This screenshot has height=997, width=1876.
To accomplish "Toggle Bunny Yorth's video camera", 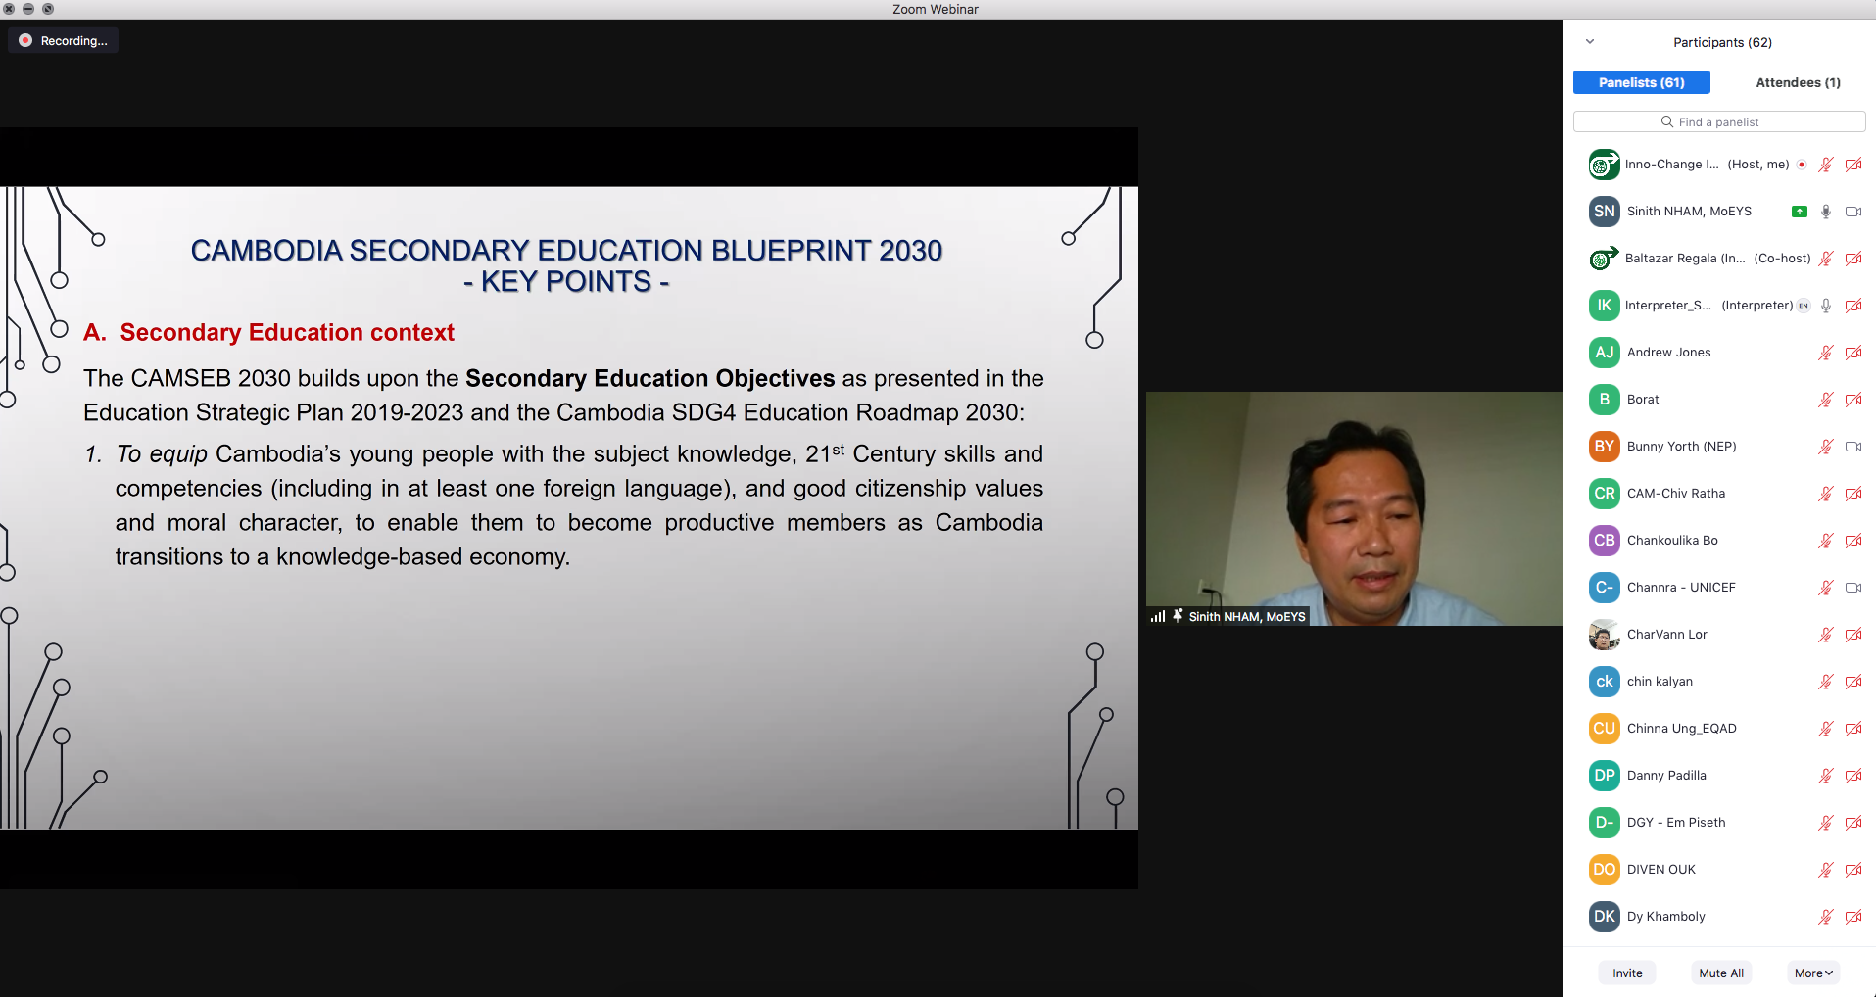I will (x=1853, y=447).
